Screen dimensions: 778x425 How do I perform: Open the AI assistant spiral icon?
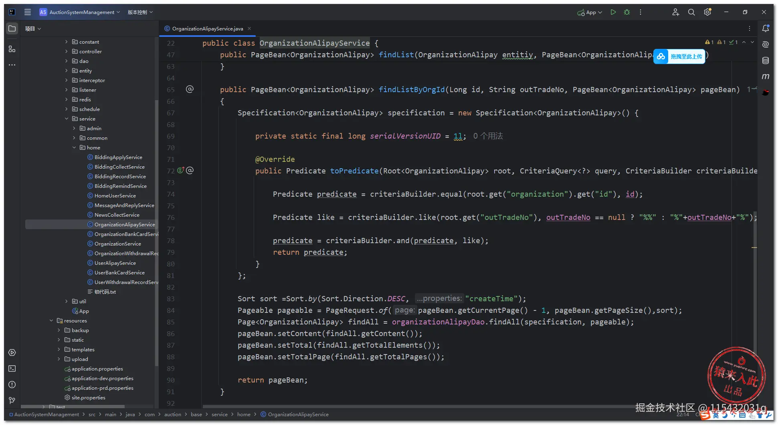(766, 44)
